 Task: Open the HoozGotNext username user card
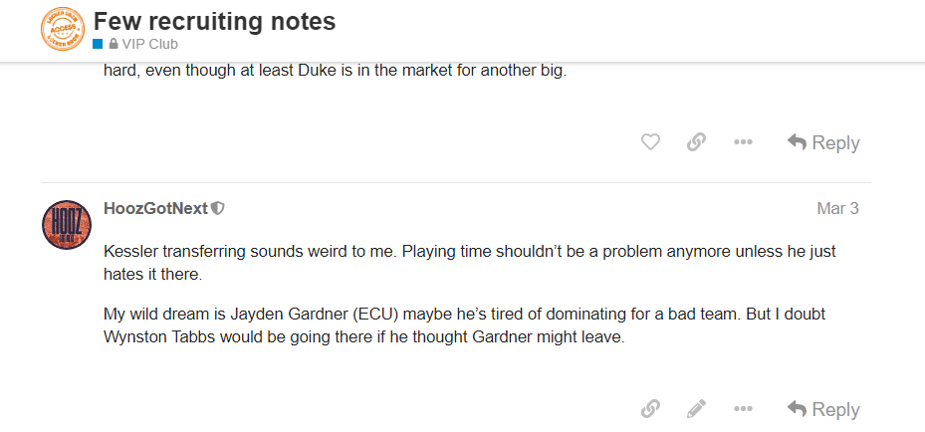(155, 208)
